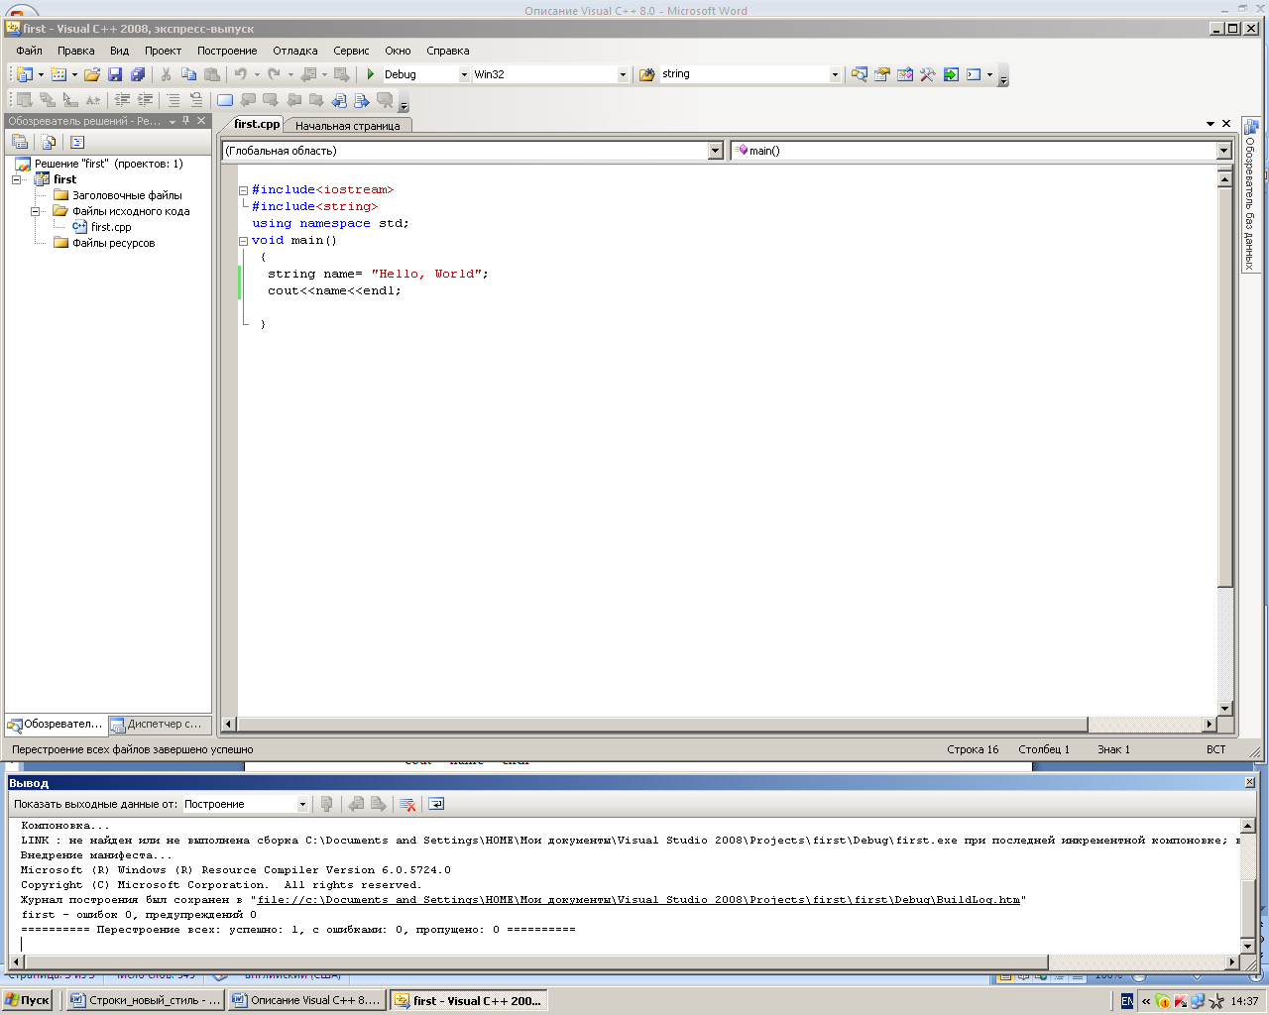Click the Пуск start button
The width and height of the screenshot is (1269, 1015).
[28, 1000]
